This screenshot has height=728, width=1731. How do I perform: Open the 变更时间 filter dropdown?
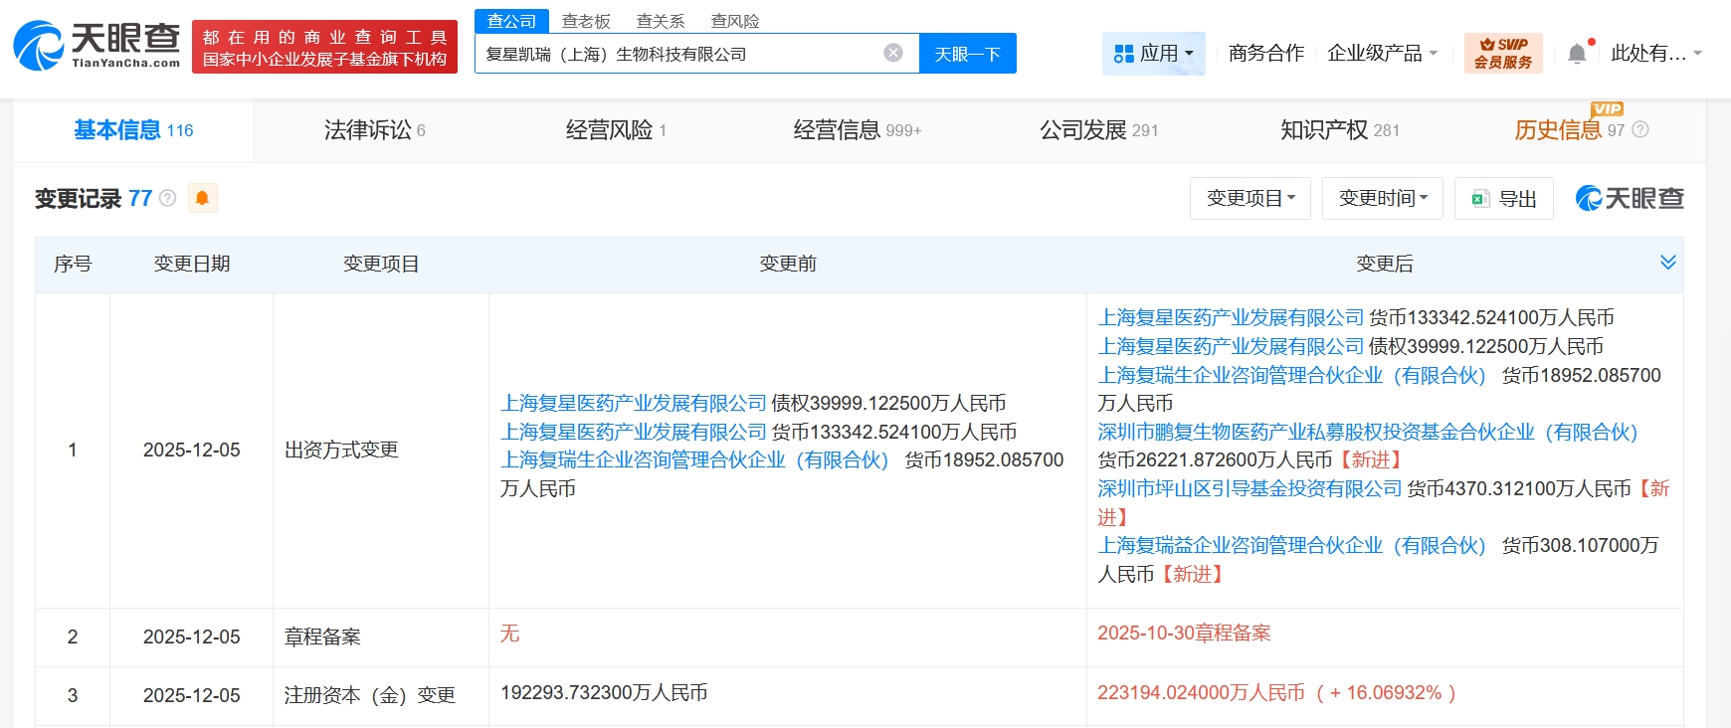coord(1382,199)
